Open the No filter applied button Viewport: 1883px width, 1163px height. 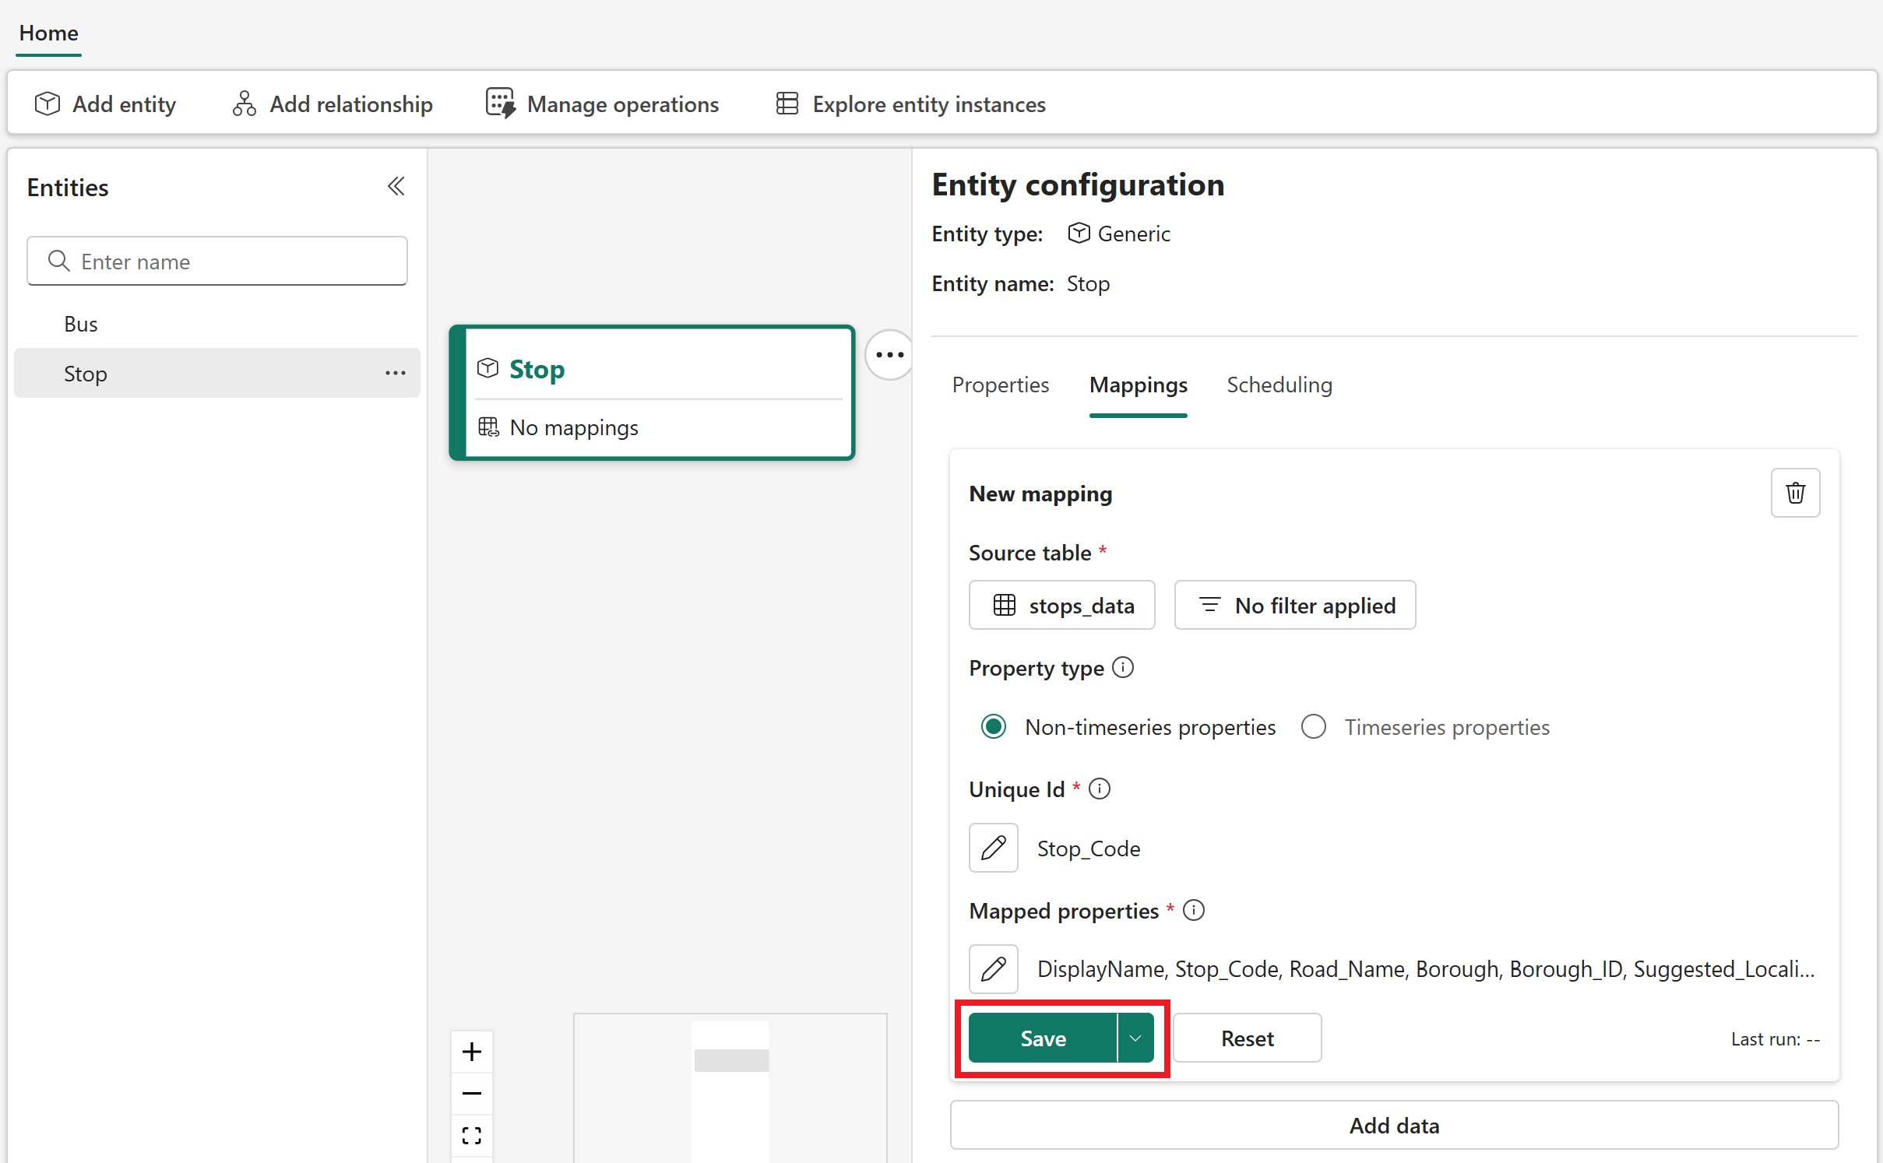click(x=1295, y=605)
